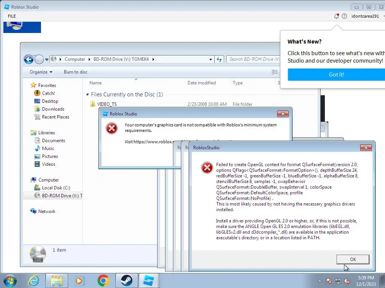385x288 pixels.
Task: Select Libraries in navigation pane
Action: click(x=46, y=133)
